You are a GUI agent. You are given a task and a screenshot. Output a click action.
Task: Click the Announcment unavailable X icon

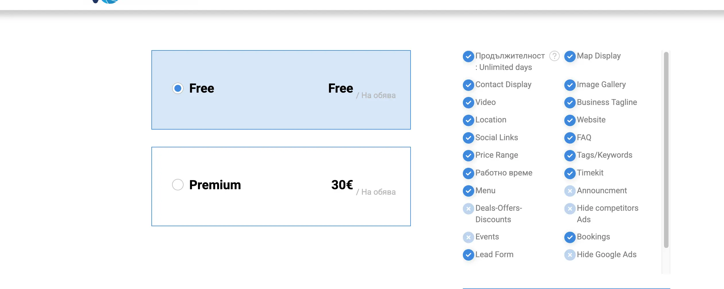click(x=570, y=191)
